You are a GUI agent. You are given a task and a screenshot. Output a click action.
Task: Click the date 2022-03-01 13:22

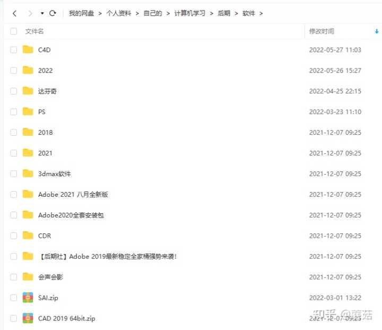point(335,298)
